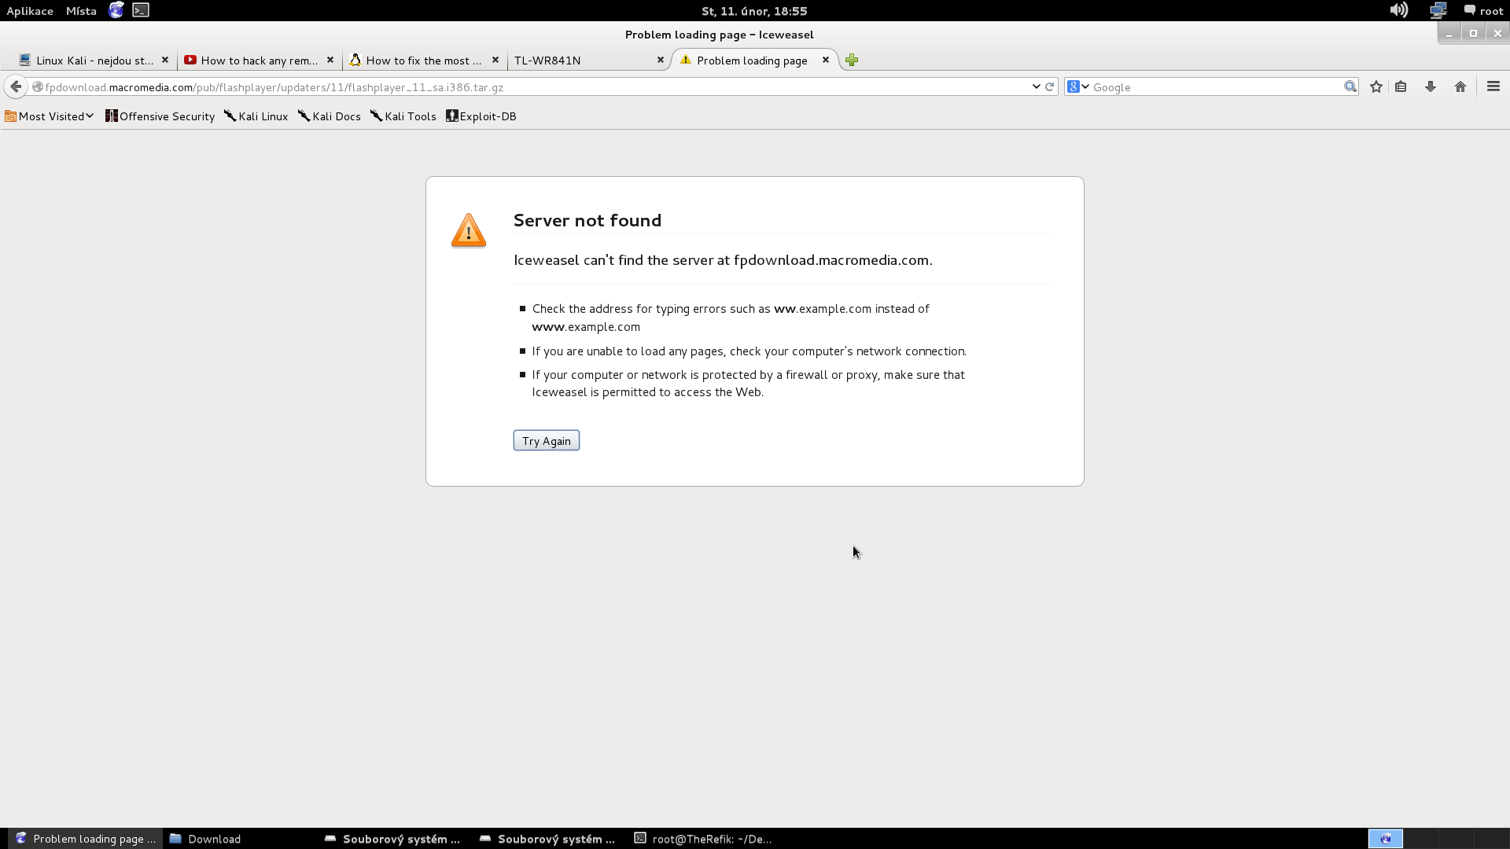Image resolution: width=1510 pixels, height=849 pixels.
Task: Bookmark this page with the star icon
Action: tap(1376, 86)
